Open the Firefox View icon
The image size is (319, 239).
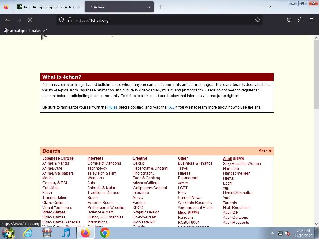click(x=6, y=7)
